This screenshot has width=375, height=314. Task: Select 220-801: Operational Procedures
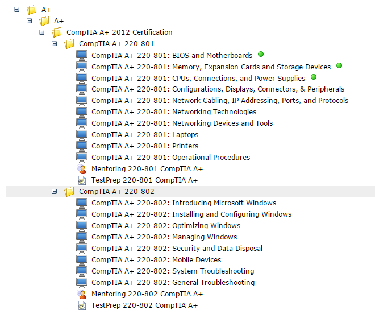pos(171,158)
